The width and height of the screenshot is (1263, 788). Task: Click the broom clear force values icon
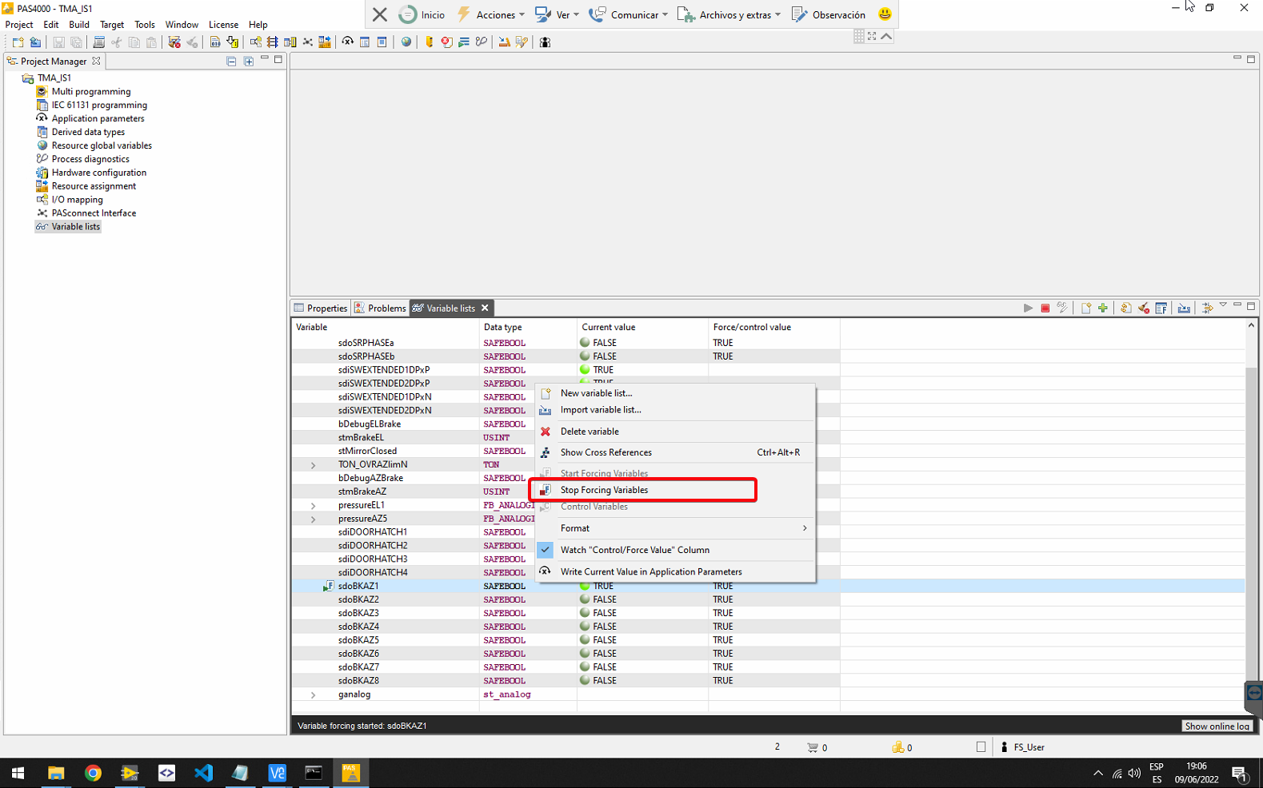click(x=1143, y=308)
